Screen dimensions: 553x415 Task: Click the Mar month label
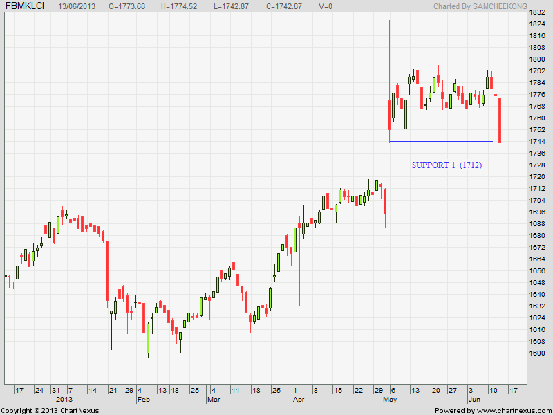tap(214, 400)
